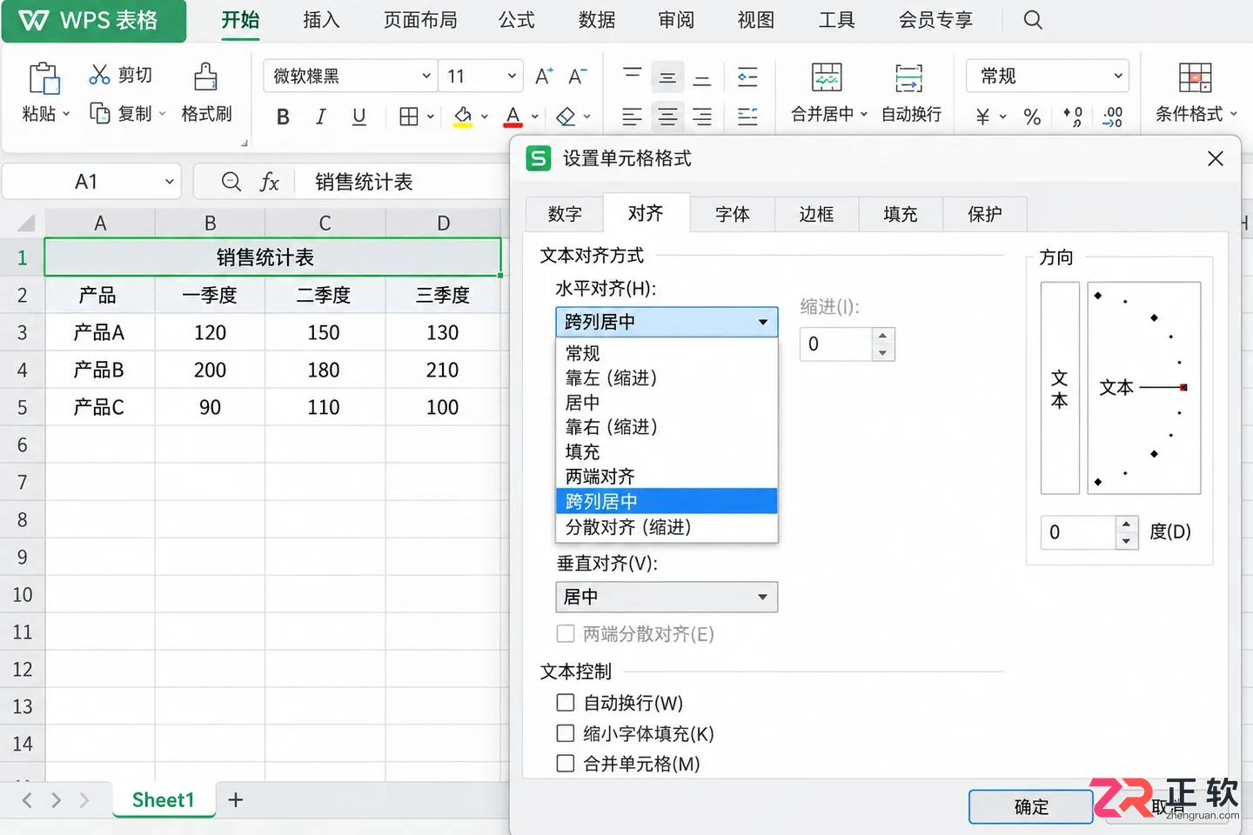The image size is (1253, 835).
Task: Toggle Italic formatting
Action: pos(320,117)
